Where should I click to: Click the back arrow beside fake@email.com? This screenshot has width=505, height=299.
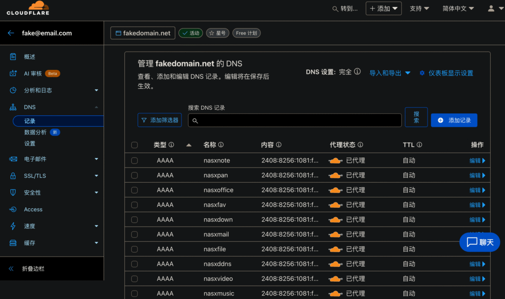[11, 33]
